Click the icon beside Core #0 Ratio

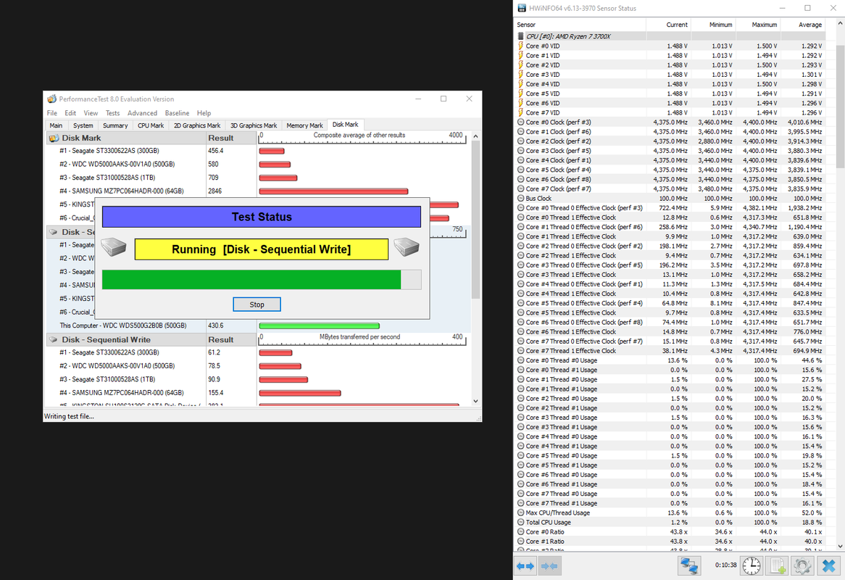click(520, 532)
